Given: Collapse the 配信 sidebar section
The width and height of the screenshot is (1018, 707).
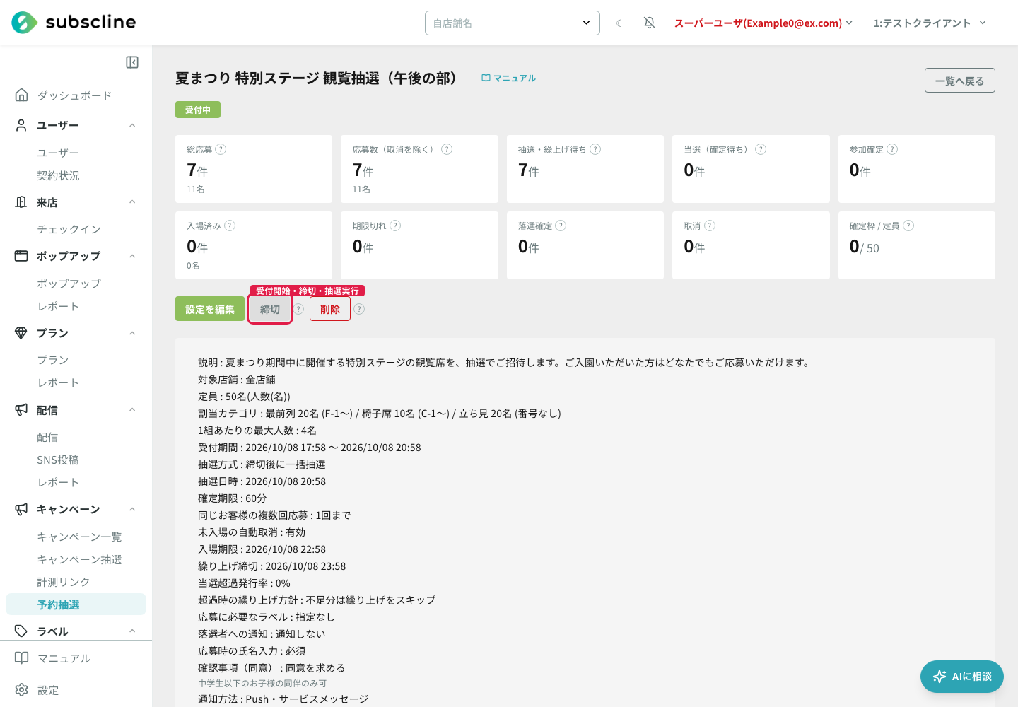Looking at the screenshot, I should [x=132, y=410].
